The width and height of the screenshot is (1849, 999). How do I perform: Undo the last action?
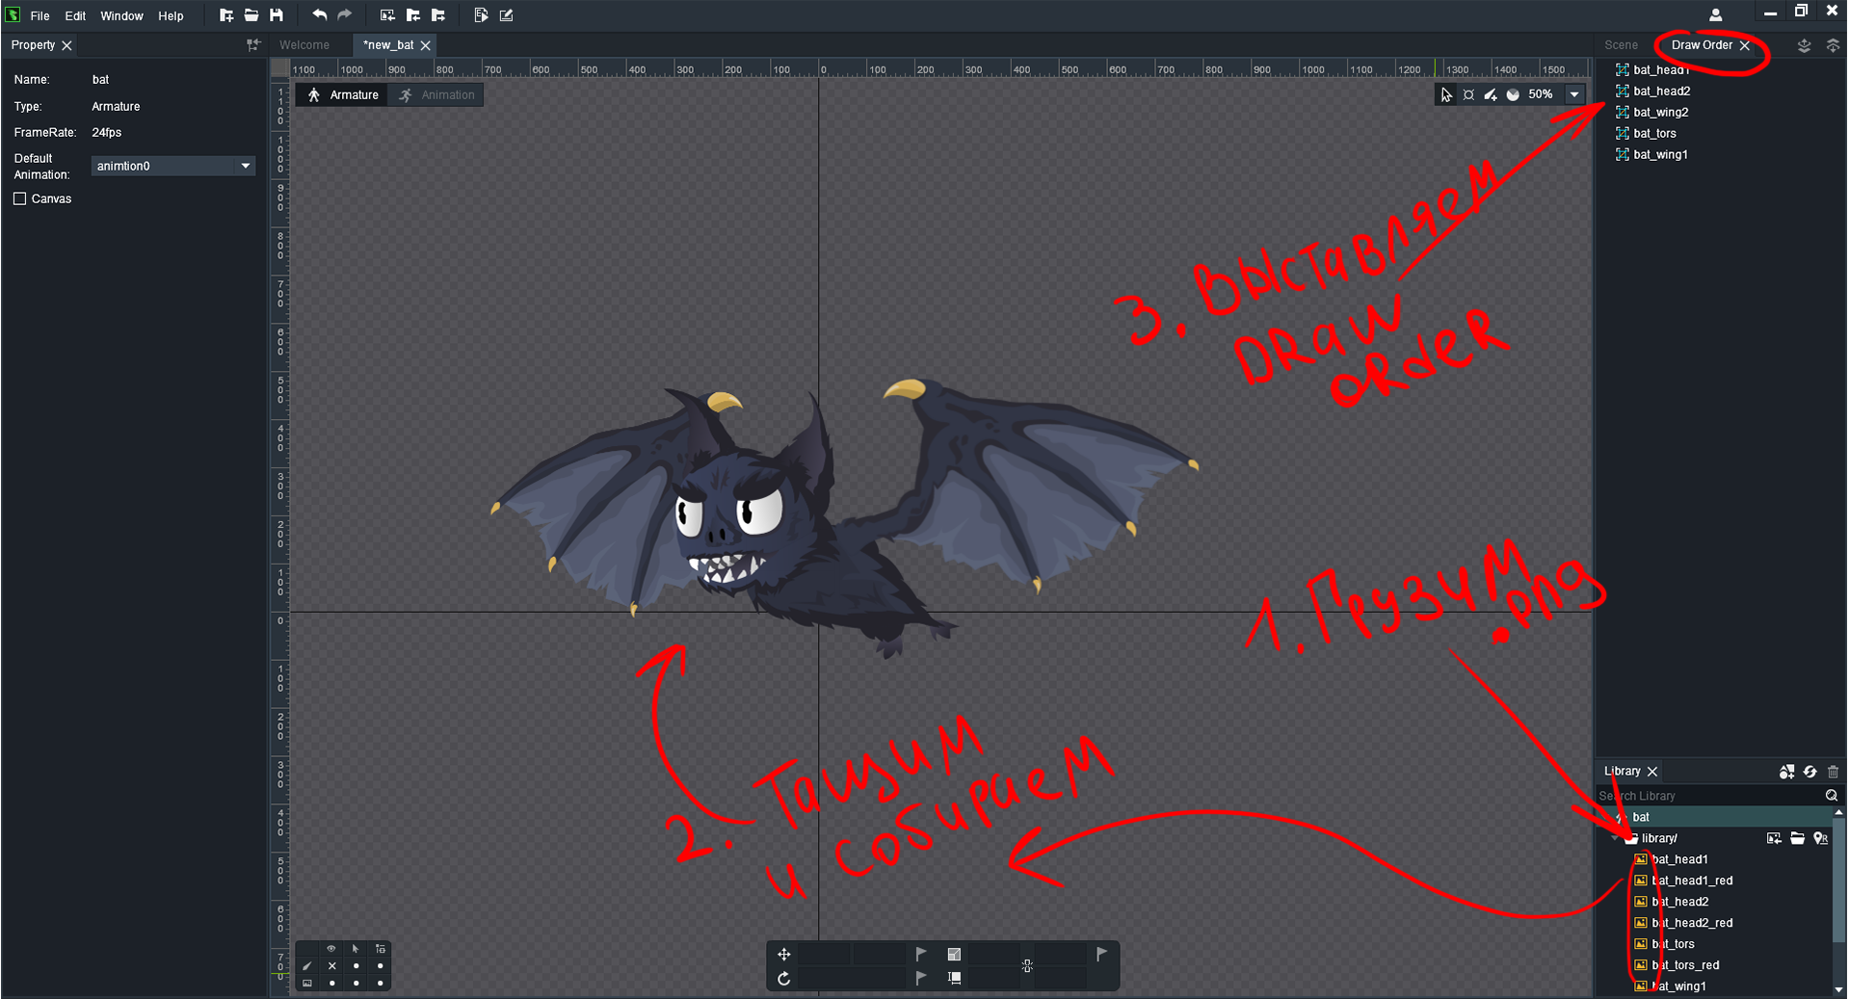[319, 14]
